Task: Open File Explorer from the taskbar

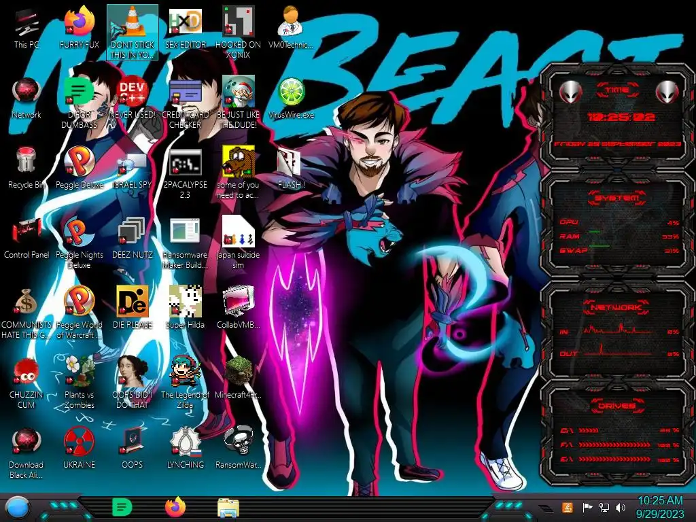Action: [228, 508]
